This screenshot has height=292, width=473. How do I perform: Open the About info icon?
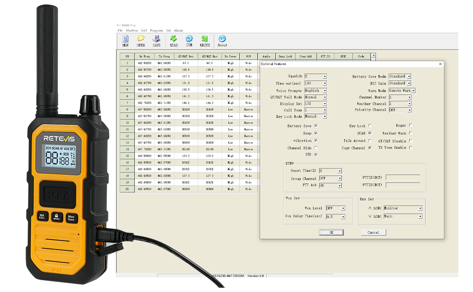coord(222,39)
